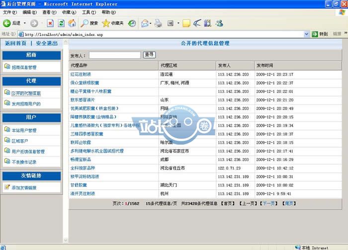
Task: Click icon beside 不良操作记录
Action: pyautogui.click(x=7, y=161)
